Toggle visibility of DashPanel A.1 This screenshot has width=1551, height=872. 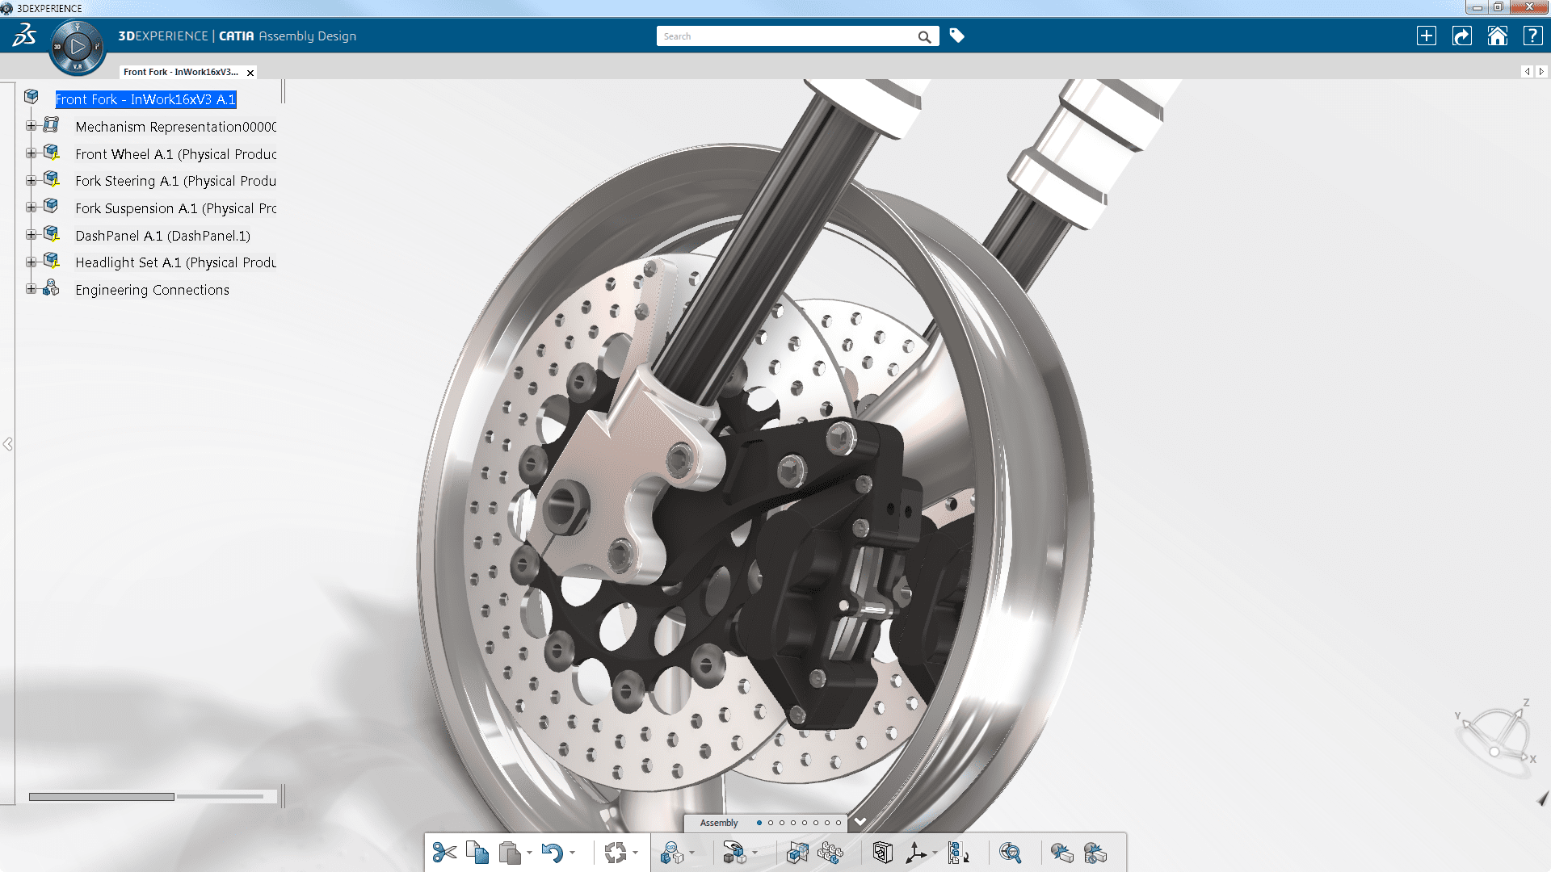pyautogui.click(x=50, y=234)
